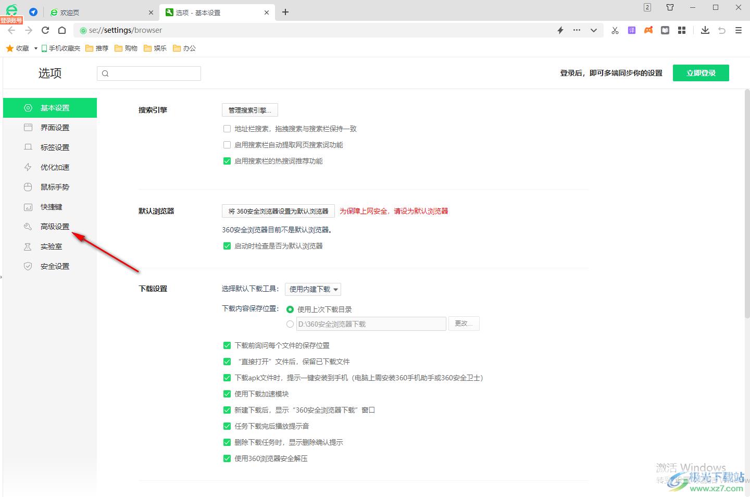
Task: Click the 更改 button
Action: (464, 324)
